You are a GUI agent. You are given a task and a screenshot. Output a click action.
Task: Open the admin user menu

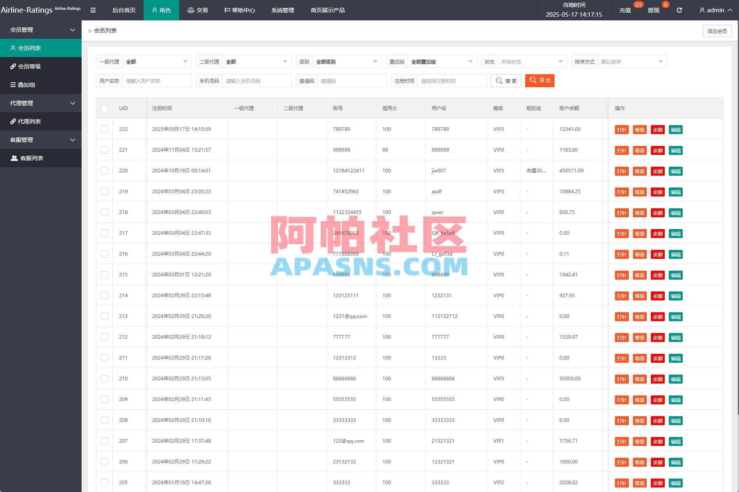(x=715, y=10)
